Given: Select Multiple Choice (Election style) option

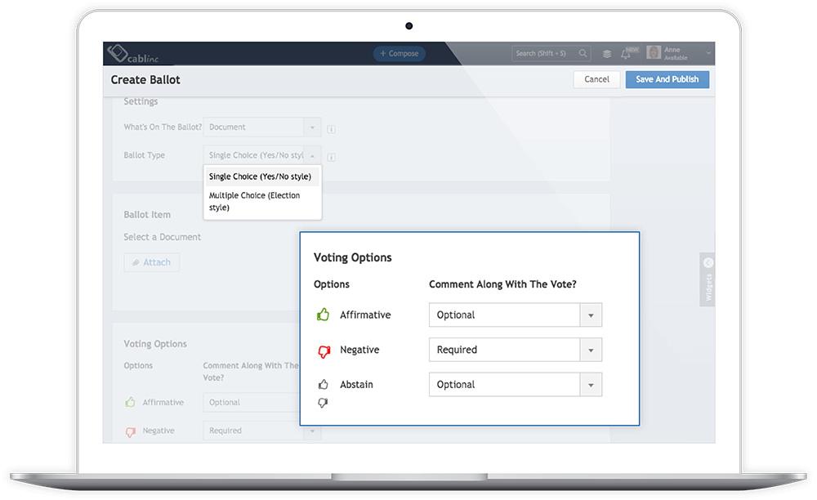Looking at the screenshot, I should [x=262, y=201].
